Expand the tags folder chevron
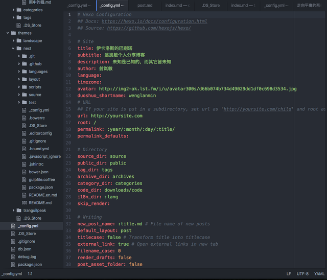This screenshot has height=280, width=327. click(x=13, y=17)
